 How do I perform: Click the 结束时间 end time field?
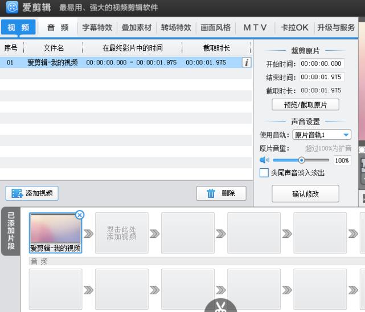[321, 77]
